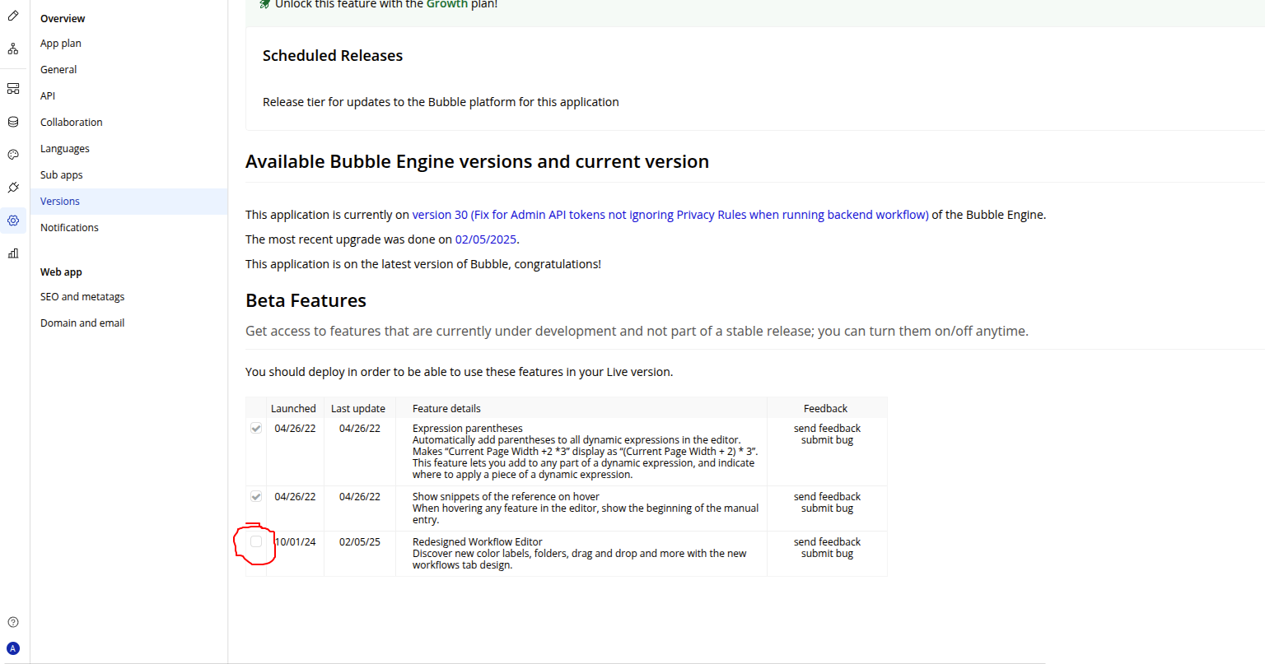Open the Design tab pencil icon
This screenshot has height=664, width=1265.
pyautogui.click(x=13, y=16)
